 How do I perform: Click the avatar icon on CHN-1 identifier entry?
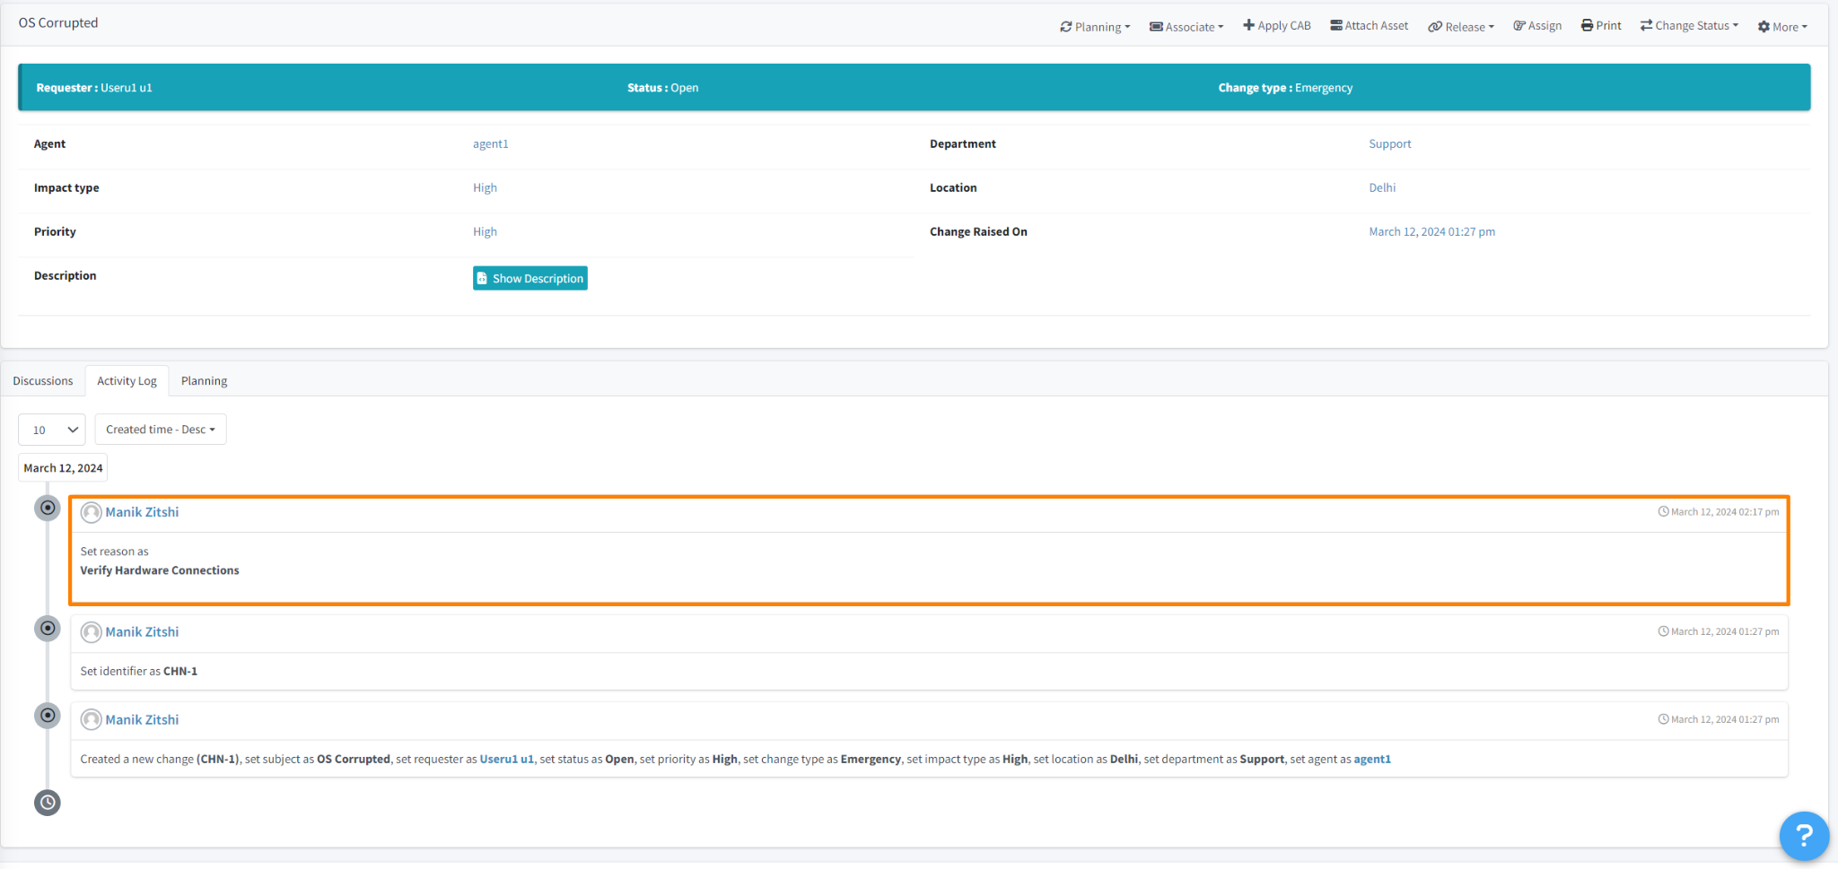[91, 632]
